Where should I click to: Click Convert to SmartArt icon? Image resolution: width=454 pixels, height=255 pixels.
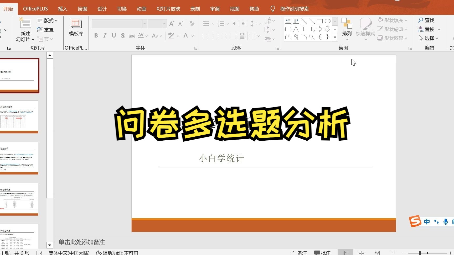pyautogui.click(x=270, y=39)
